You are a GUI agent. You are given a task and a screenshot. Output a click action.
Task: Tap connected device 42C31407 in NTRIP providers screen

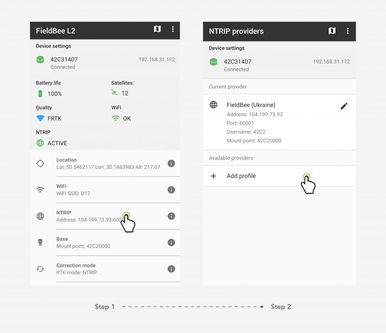(279, 65)
